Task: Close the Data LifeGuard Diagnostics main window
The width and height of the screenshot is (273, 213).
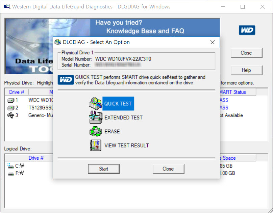Action: click(263, 7)
